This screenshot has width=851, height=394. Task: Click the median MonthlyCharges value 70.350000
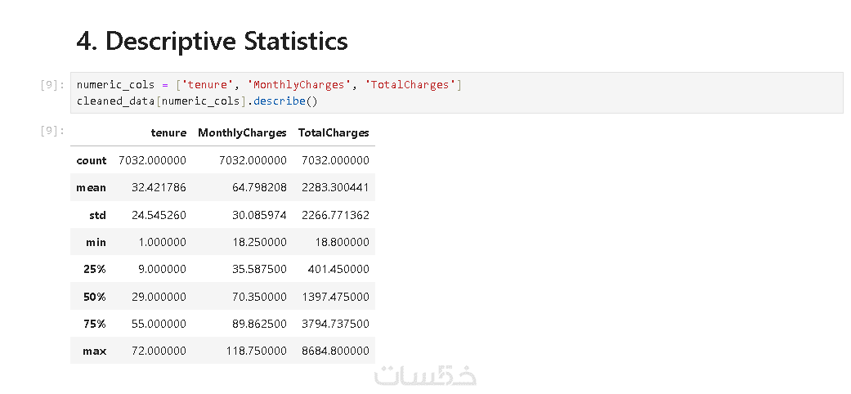pyautogui.click(x=256, y=297)
